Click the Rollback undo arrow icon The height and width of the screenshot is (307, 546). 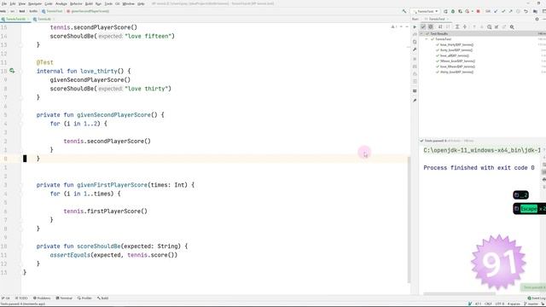pyautogui.click(x=526, y=11)
